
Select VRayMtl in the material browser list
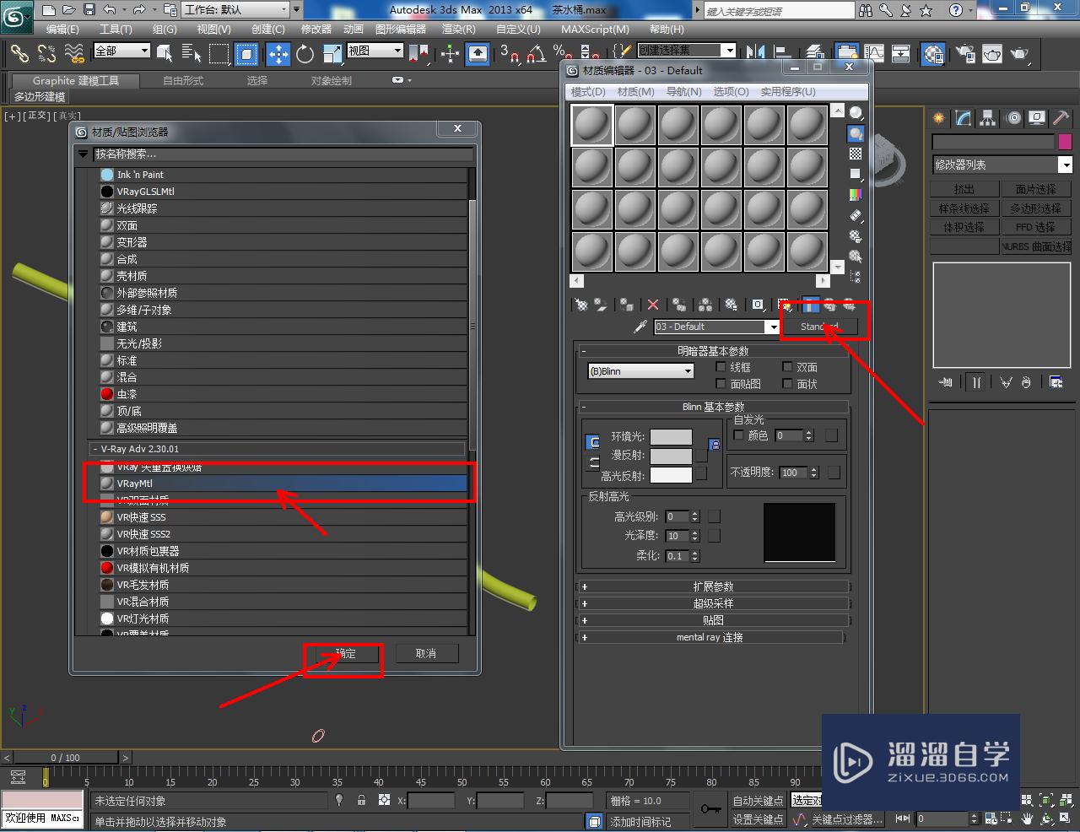point(283,484)
